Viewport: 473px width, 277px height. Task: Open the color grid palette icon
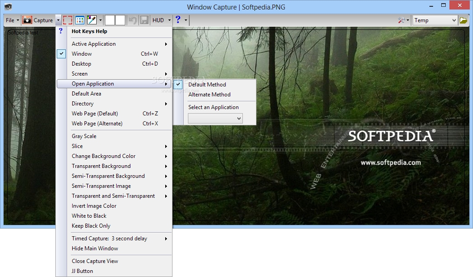[x=80, y=20]
